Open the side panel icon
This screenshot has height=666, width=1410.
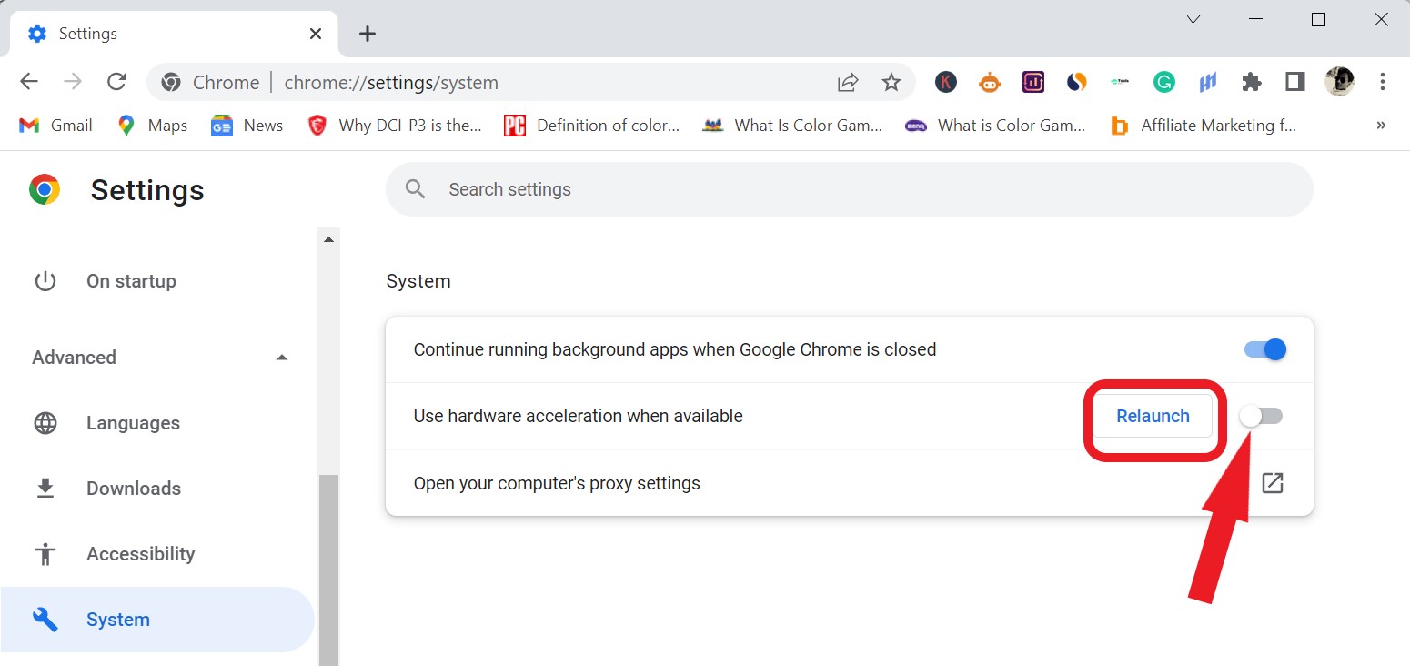[x=1294, y=82]
